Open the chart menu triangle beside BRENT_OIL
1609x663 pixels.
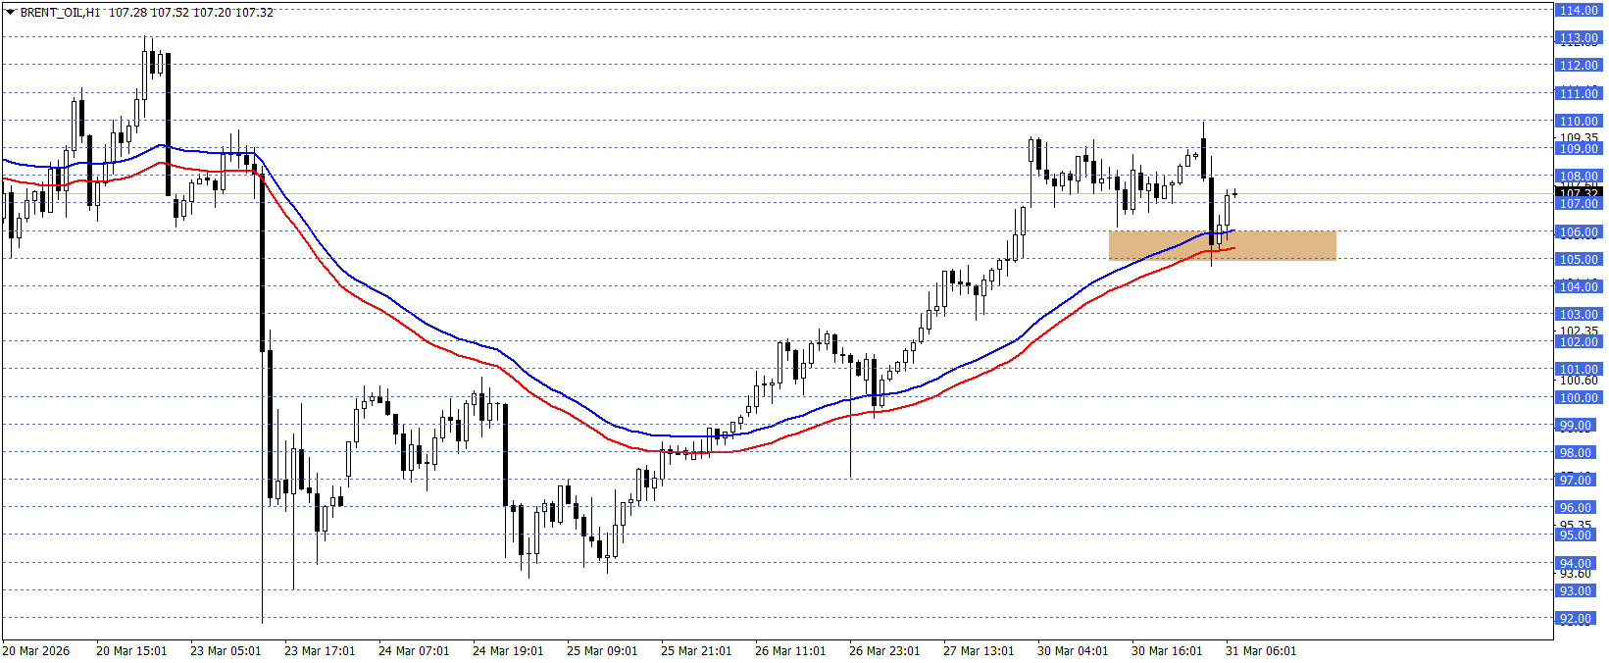click(11, 13)
